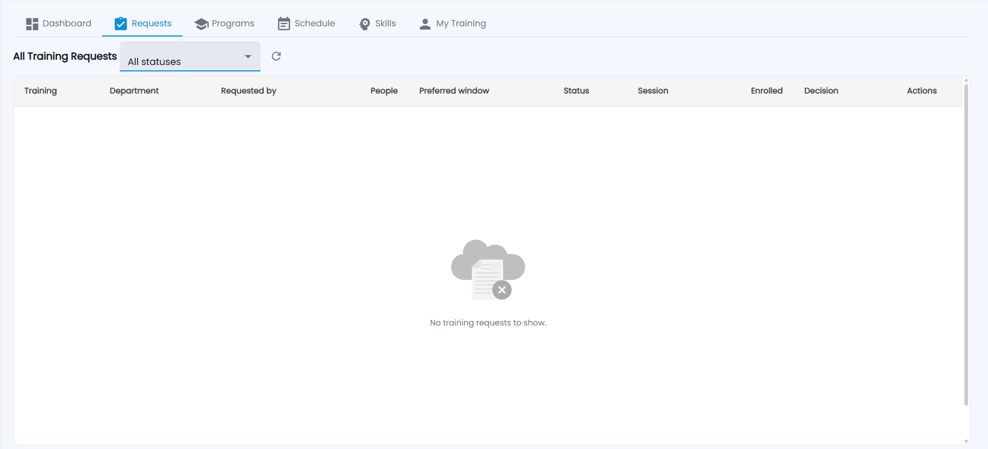Click the People column header
The width and height of the screenshot is (988, 449).
384,91
